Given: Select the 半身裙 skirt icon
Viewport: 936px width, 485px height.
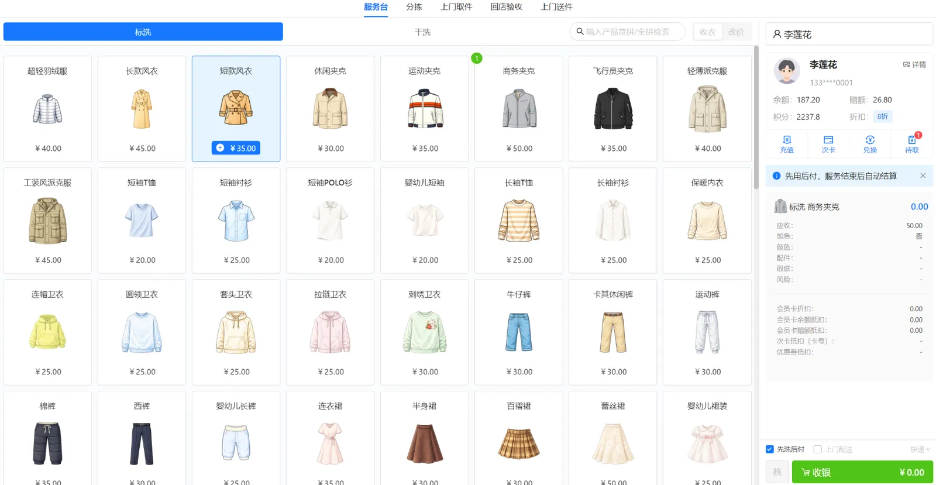Looking at the screenshot, I should [425, 443].
